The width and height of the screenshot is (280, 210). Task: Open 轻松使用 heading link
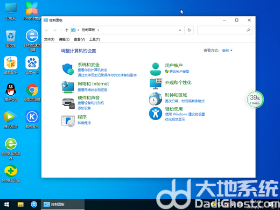[x=174, y=109]
